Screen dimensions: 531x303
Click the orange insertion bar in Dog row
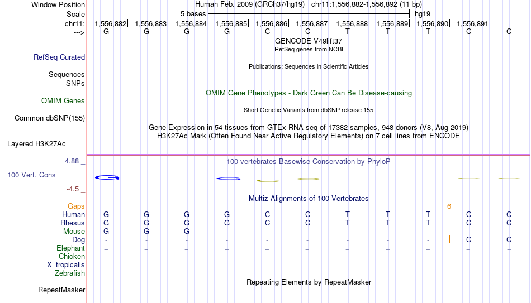[x=449, y=239]
